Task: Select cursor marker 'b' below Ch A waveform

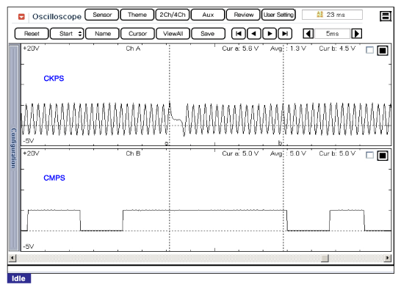Action: [280, 142]
